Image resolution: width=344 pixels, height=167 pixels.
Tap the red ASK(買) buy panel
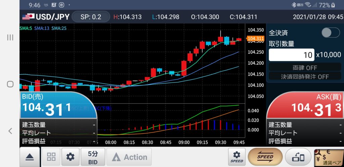(x=305, y=105)
